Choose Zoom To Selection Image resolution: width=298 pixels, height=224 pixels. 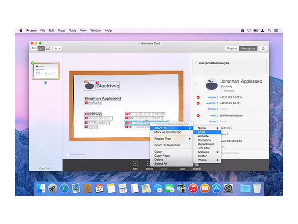tap(172, 145)
